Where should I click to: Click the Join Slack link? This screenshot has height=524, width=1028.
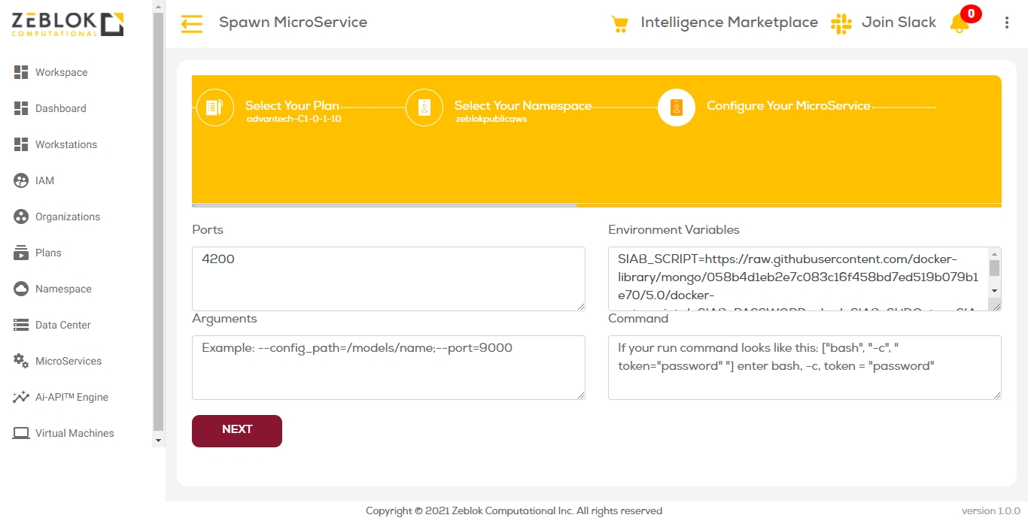(x=899, y=23)
